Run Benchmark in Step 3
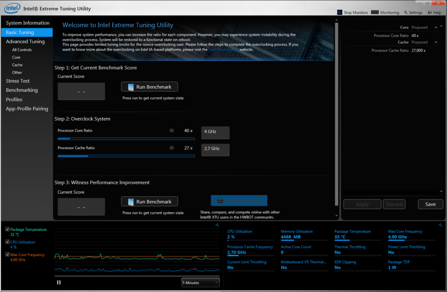The height and width of the screenshot is (292, 447). pos(149,202)
